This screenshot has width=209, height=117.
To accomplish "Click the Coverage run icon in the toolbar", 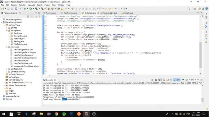I will 36,9.
